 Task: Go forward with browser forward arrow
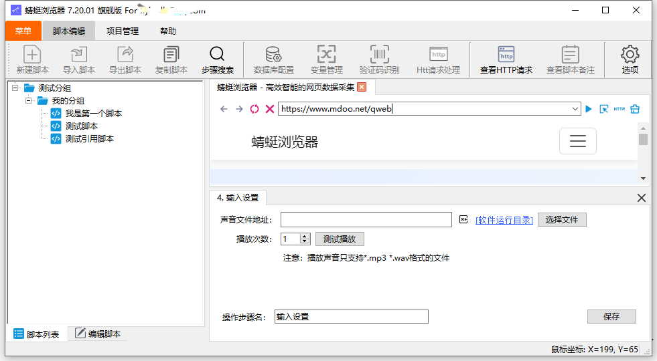click(239, 109)
